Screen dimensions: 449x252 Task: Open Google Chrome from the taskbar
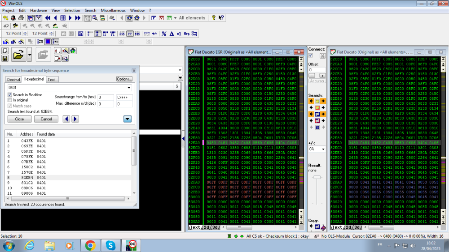(90, 245)
